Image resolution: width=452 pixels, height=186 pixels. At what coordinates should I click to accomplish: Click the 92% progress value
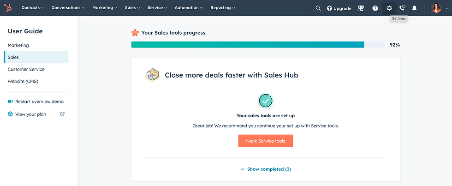pos(395,45)
